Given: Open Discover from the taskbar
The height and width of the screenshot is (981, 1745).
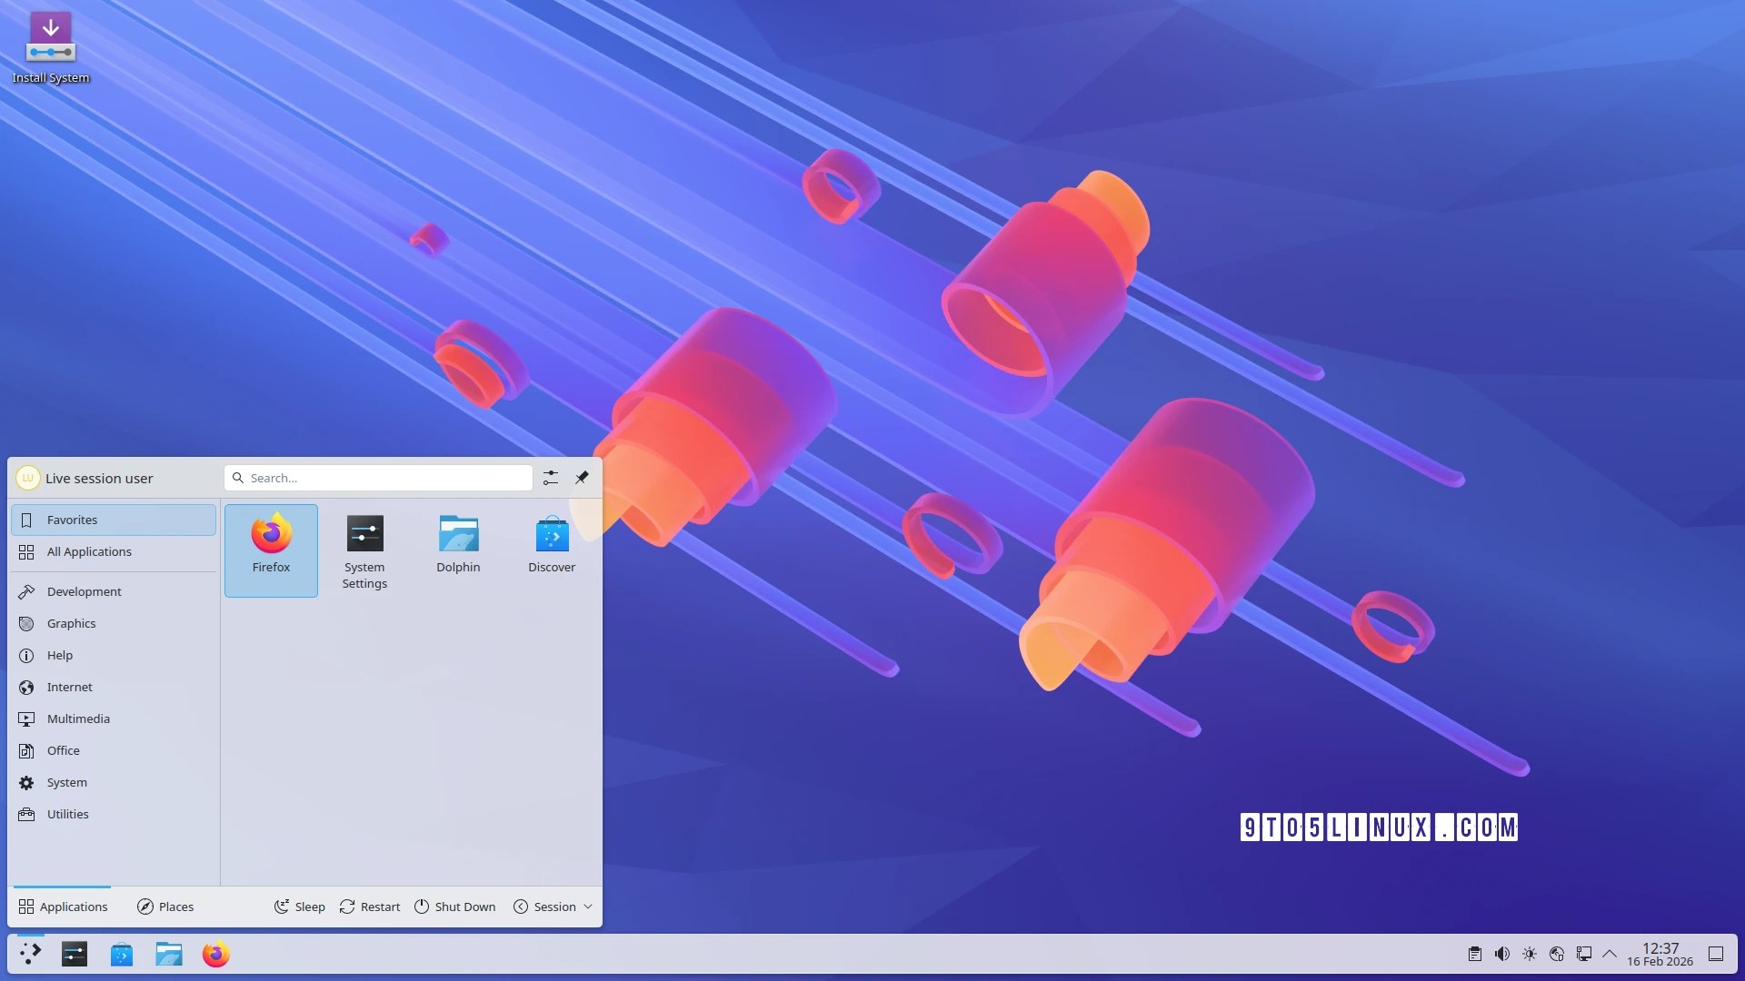Looking at the screenshot, I should point(121,954).
